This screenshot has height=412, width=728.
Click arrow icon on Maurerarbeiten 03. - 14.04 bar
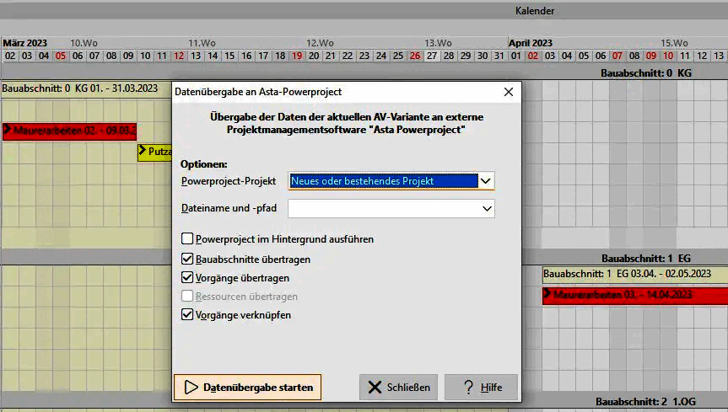click(x=547, y=294)
